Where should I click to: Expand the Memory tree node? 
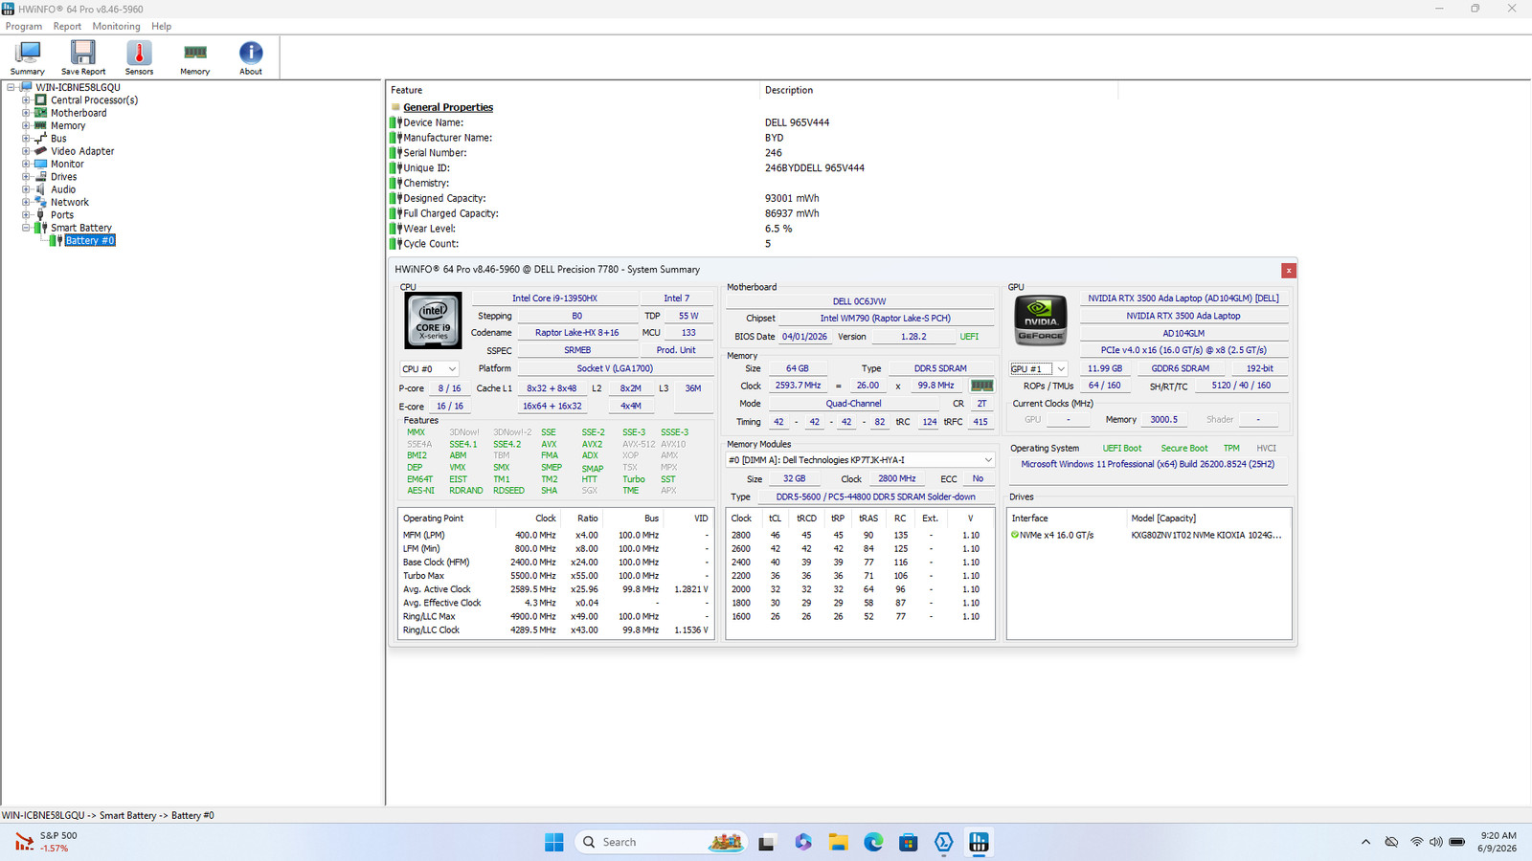point(26,125)
